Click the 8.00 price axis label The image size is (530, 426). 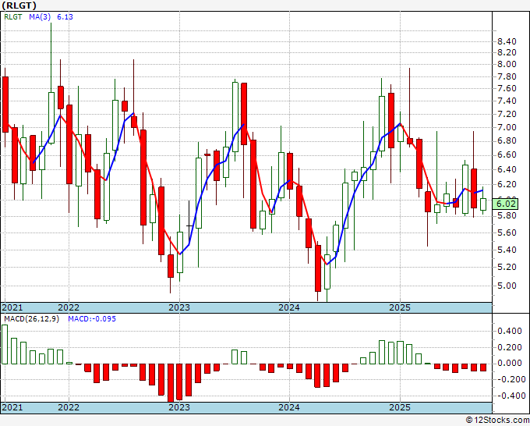coord(507,64)
